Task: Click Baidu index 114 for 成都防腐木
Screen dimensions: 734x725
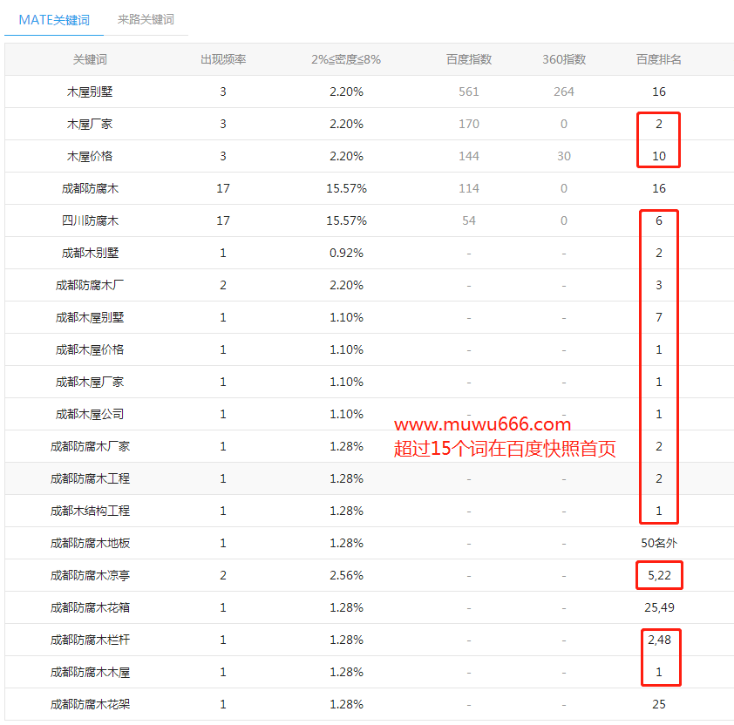Action: (x=469, y=188)
